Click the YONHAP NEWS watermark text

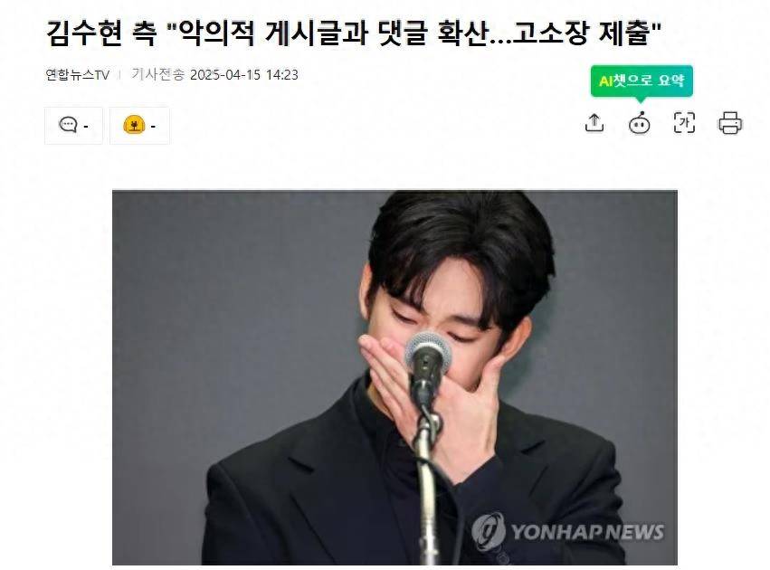588,532
